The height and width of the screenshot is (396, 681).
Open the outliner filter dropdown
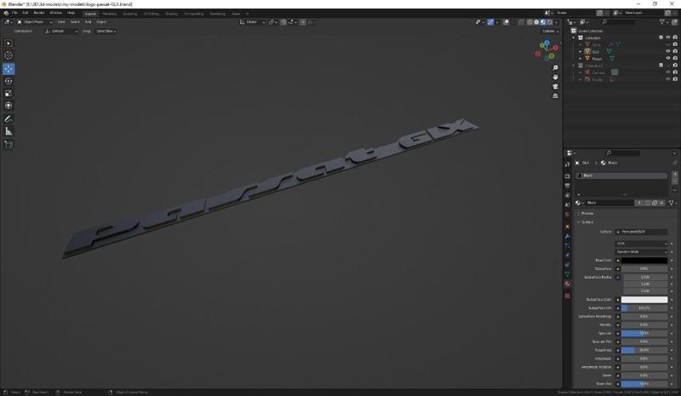click(x=664, y=22)
